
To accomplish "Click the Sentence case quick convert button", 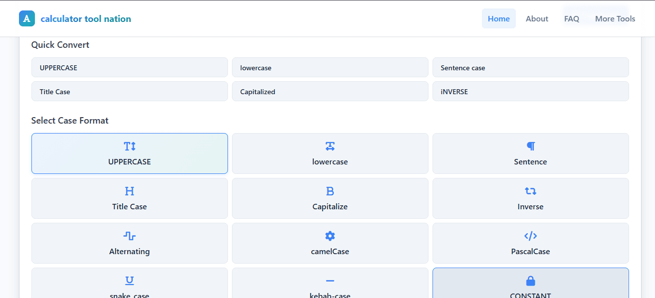I will [x=530, y=67].
